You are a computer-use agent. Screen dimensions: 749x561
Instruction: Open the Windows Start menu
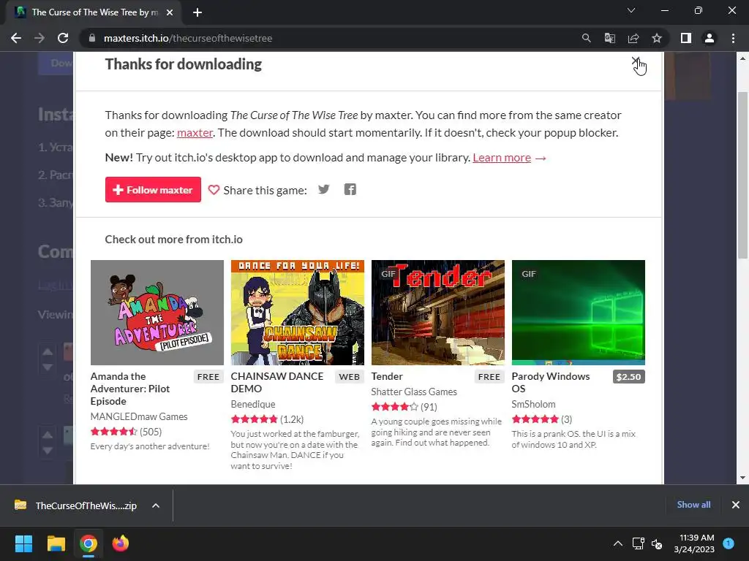click(23, 543)
